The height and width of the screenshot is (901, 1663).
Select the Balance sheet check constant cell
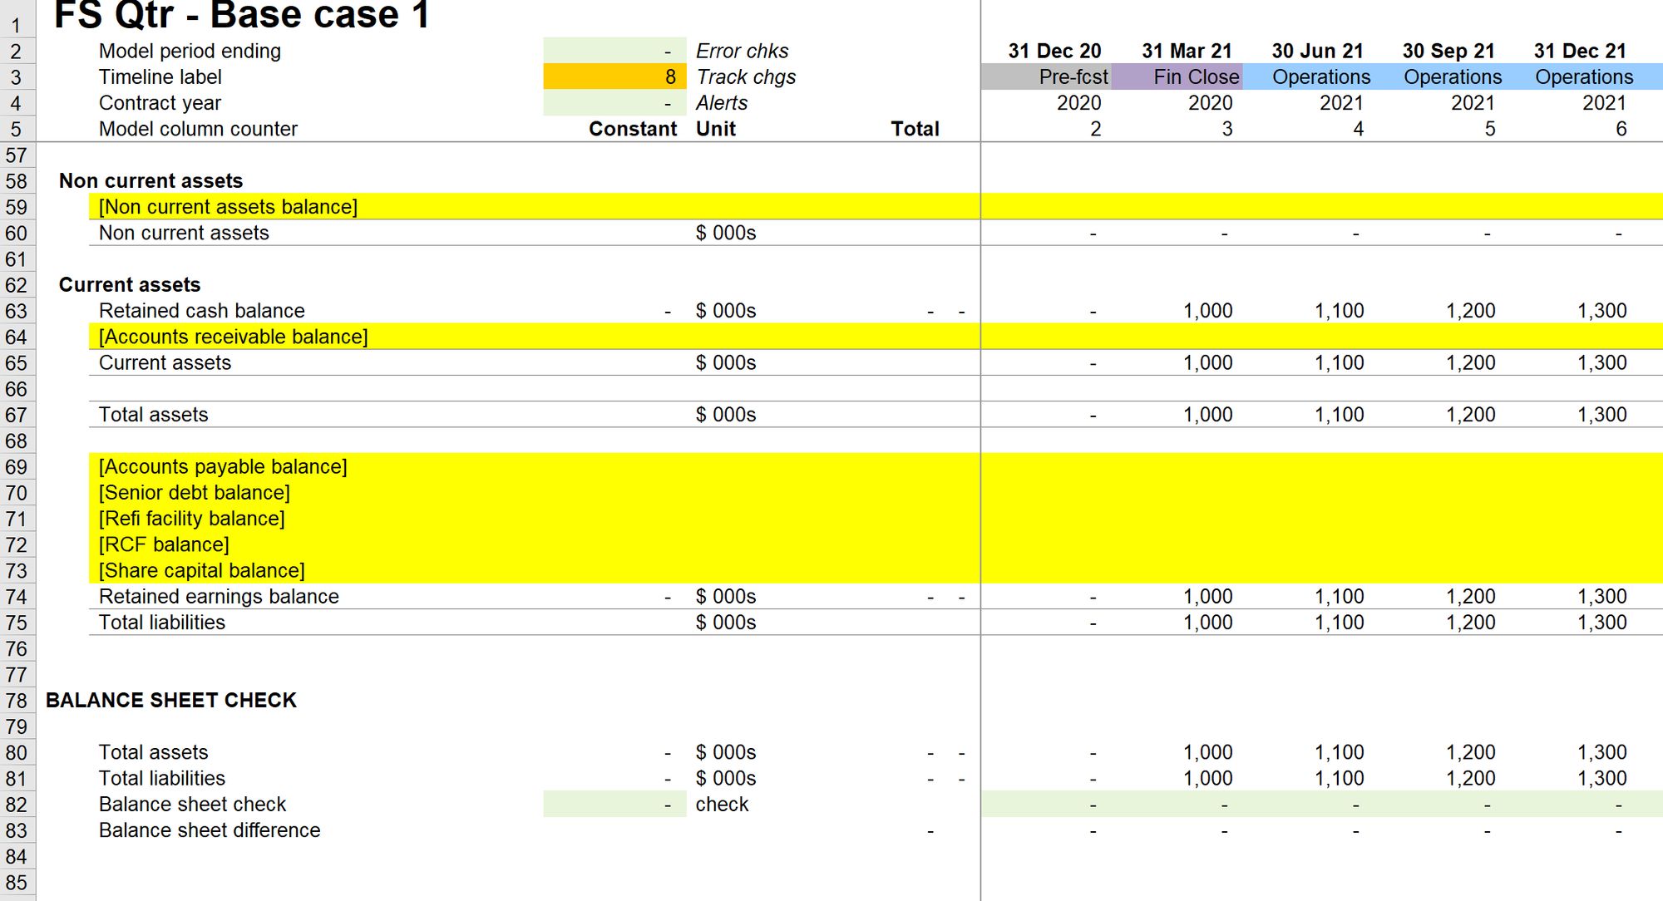(614, 805)
